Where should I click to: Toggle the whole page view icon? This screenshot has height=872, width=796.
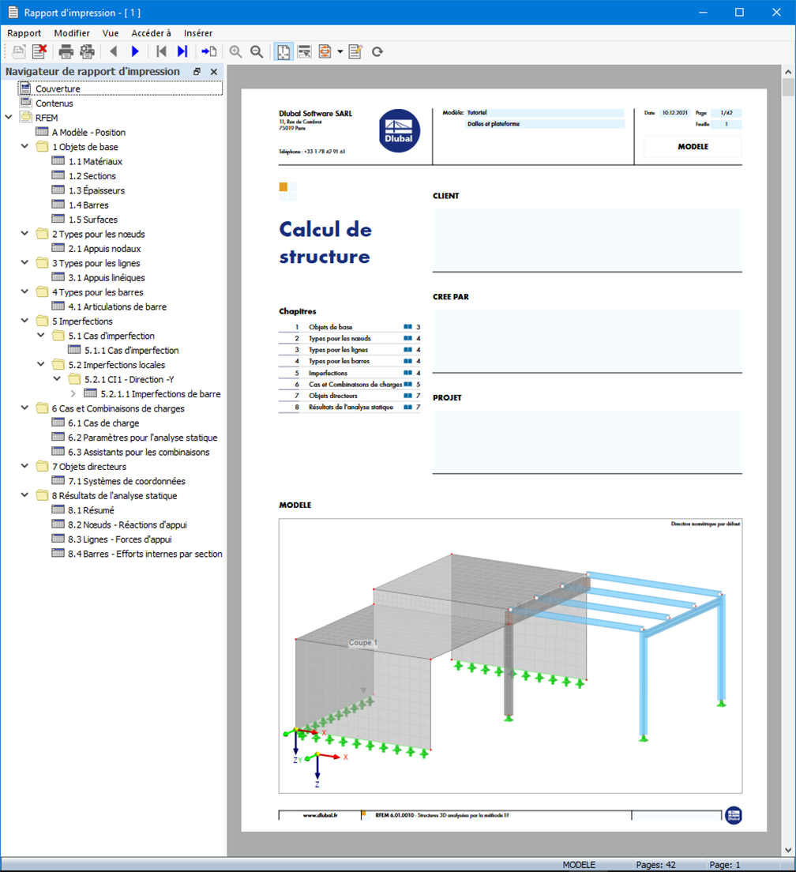click(283, 51)
